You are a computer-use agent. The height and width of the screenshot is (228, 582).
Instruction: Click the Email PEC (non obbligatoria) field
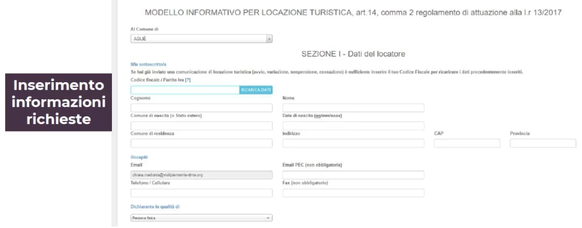tap(354, 175)
